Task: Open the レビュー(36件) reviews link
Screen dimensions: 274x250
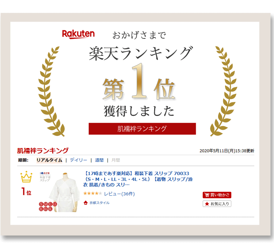Action: 119,194
